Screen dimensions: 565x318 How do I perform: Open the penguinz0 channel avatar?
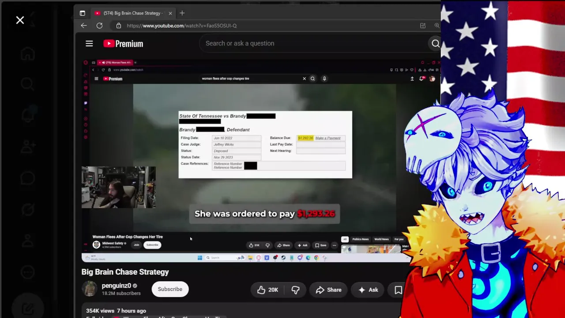[x=90, y=289]
